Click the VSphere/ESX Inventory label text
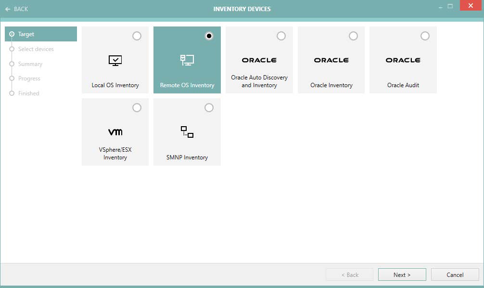Screen dimensions: 484x288 pyautogui.click(x=115, y=154)
